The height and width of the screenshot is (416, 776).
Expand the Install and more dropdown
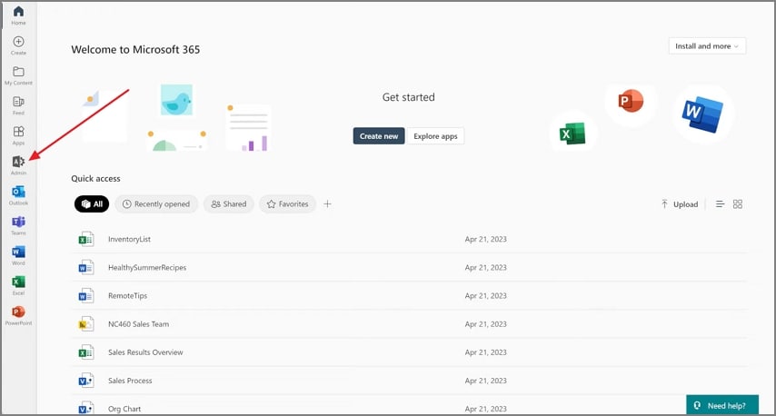click(x=707, y=46)
